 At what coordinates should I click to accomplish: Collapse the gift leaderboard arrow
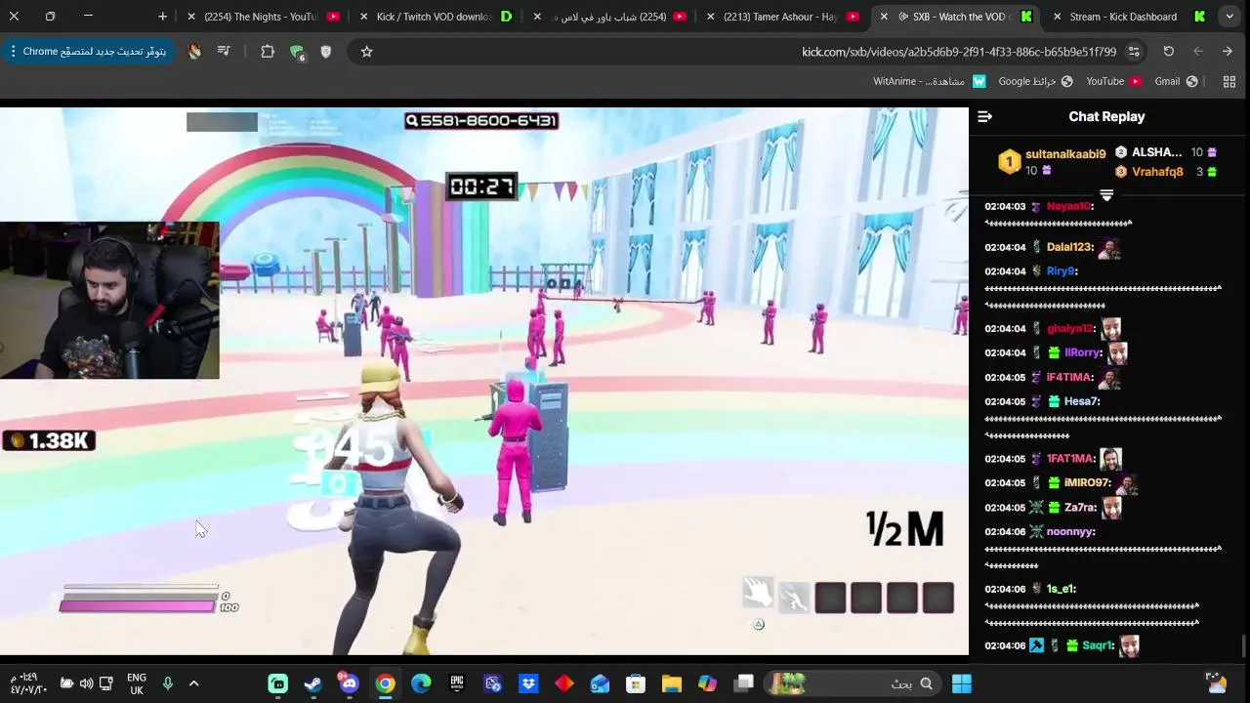tap(1106, 195)
